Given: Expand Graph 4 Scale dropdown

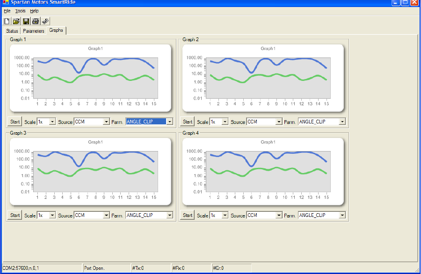Looking at the screenshot, I should click(x=225, y=215).
